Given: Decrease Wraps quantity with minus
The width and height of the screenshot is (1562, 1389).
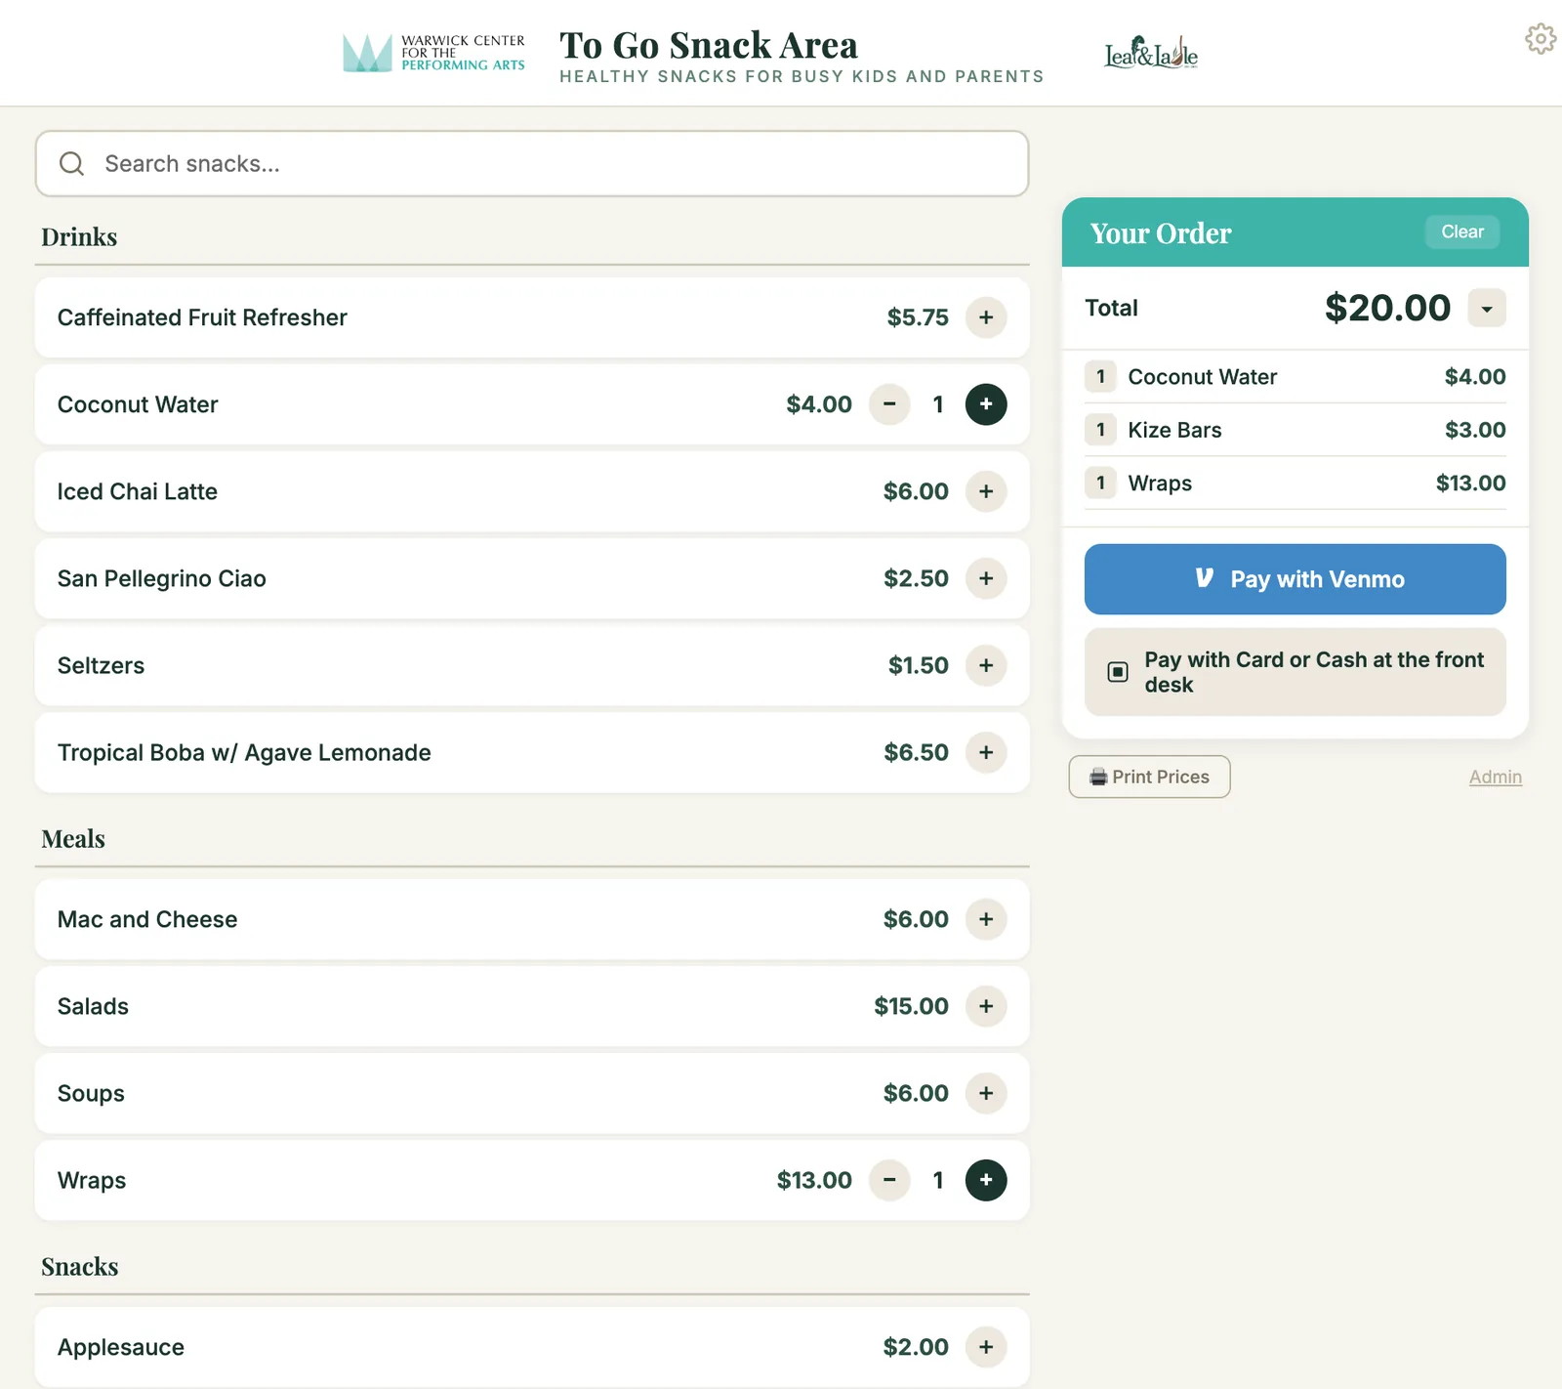Looking at the screenshot, I should [x=889, y=1180].
